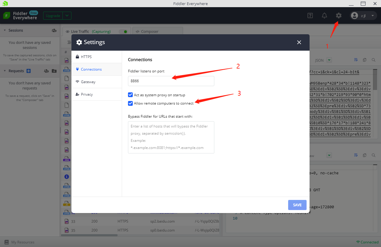Uncheck Allow remote computers to connect

130,103
